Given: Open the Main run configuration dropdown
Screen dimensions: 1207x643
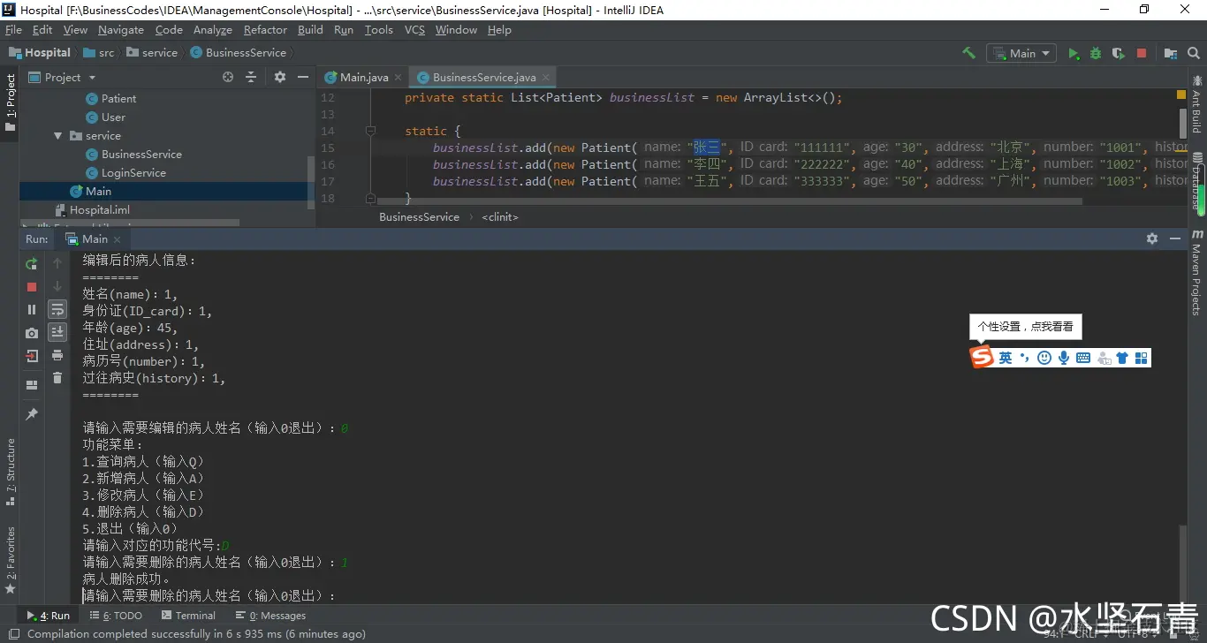Looking at the screenshot, I should tap(1021, 53).
